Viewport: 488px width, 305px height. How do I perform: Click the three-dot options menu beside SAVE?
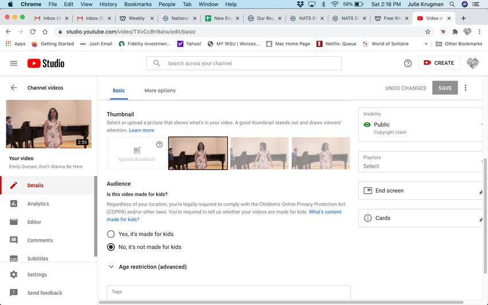[x=466, y=88]
